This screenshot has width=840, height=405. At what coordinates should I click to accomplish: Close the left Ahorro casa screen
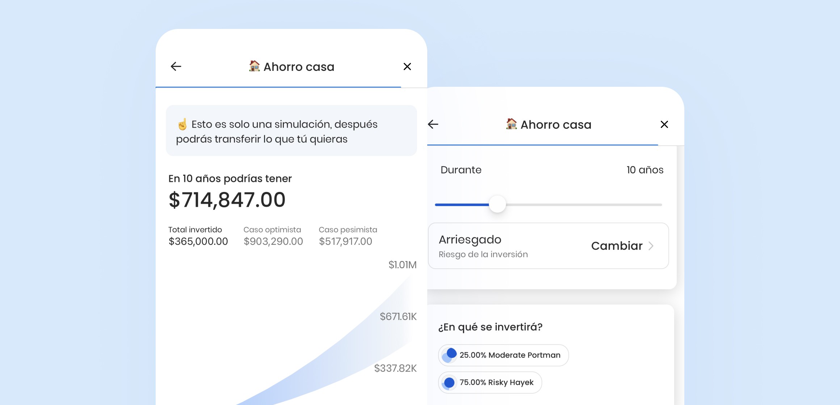407,67
